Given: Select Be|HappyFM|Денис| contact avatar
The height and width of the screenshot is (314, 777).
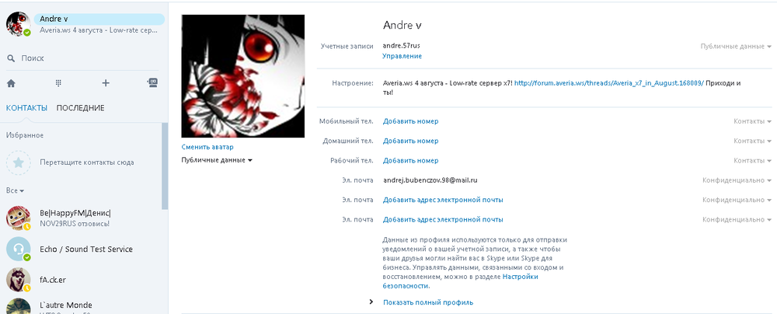Looking at the screenshot, I should pyautogui.click(x=19, y=218).
